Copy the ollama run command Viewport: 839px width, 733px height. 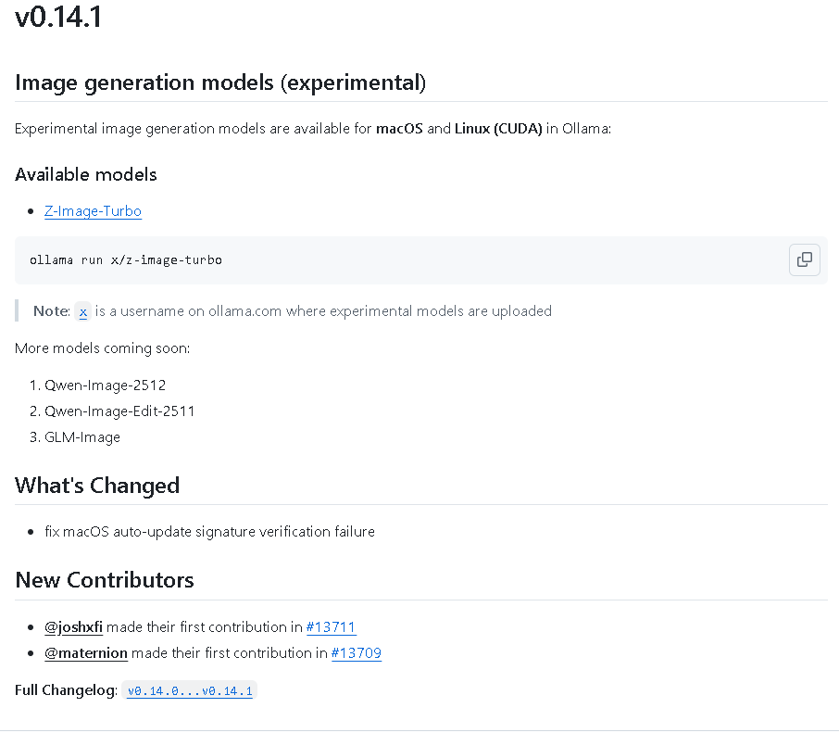click(804, 259)
